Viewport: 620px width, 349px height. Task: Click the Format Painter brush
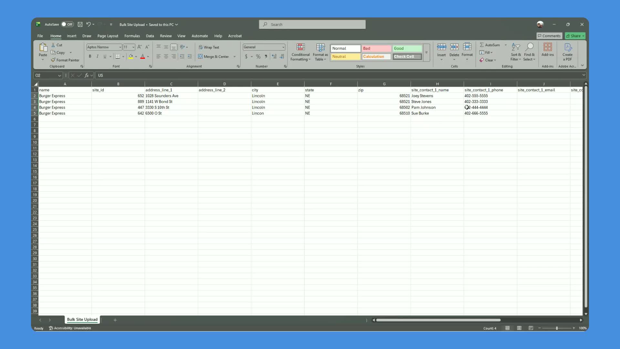pyautogui.click(x=65, y=60)
